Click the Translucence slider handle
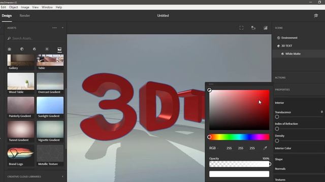Viewport: 325px width, 182px height. coord(277,117)
